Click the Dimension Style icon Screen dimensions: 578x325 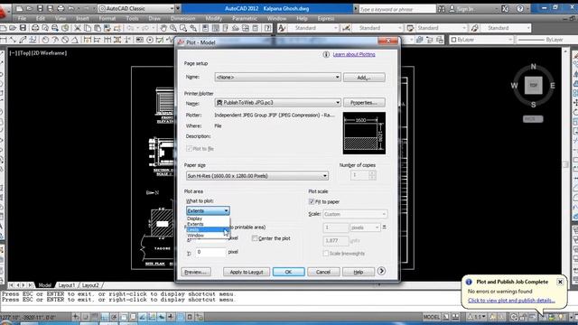click(x=346, y=28)
